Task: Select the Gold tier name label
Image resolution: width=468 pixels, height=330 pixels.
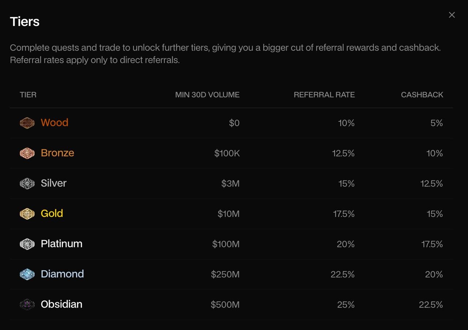Action: click(x=52, y=213)
